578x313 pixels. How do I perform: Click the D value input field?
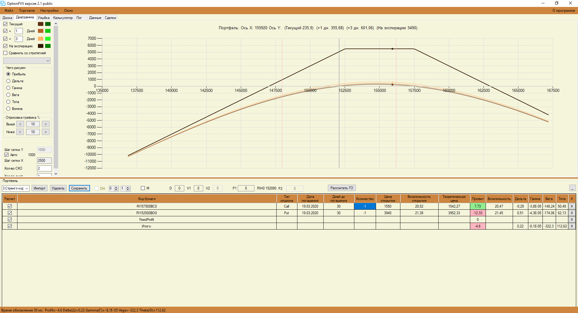coord(179,188)
